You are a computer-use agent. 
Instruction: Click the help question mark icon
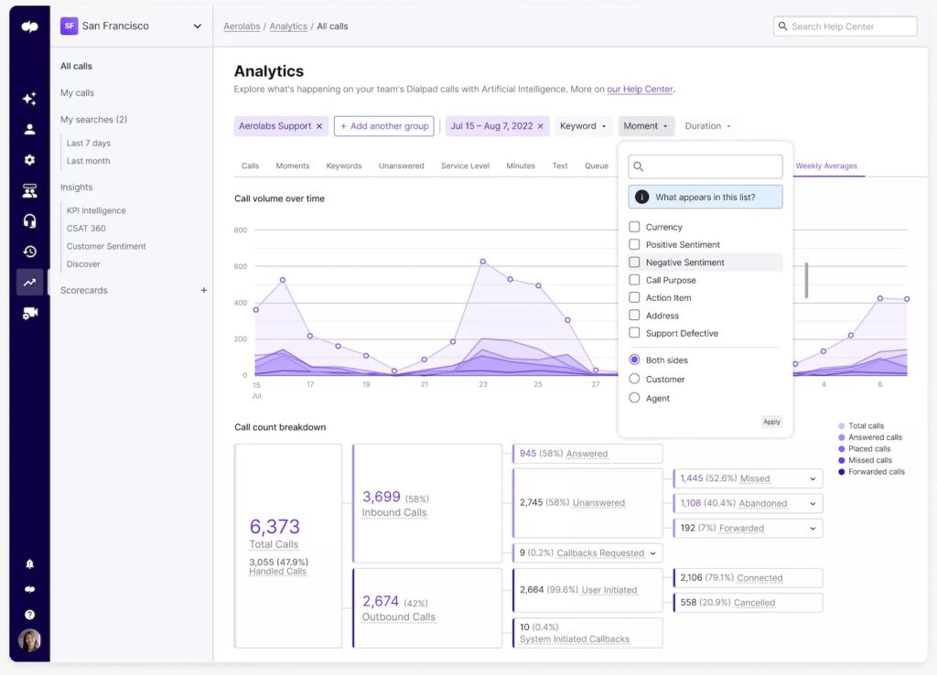pyautogui.click(x=29, y=615)
